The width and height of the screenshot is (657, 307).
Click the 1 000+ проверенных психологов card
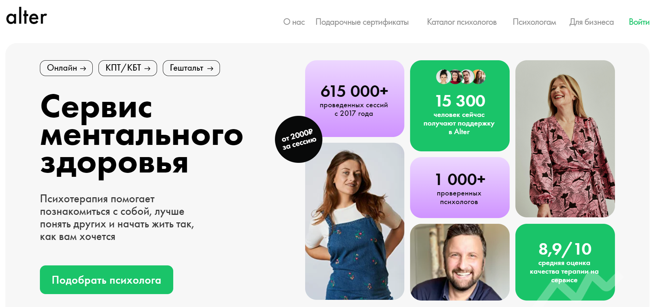(x=460, y=188)
